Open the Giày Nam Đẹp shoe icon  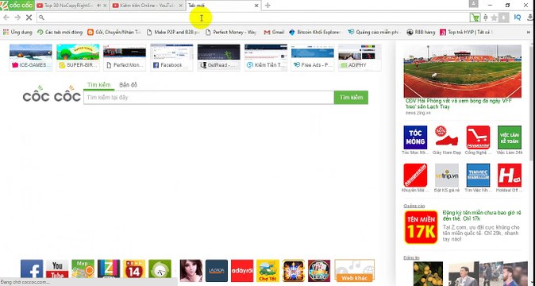(447, 137)
